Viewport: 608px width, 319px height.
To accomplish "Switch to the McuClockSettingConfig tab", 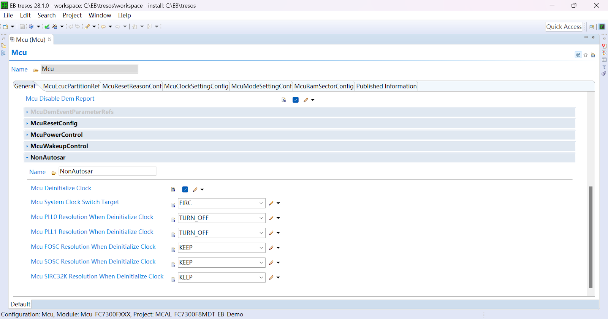I will coord(196,86).
